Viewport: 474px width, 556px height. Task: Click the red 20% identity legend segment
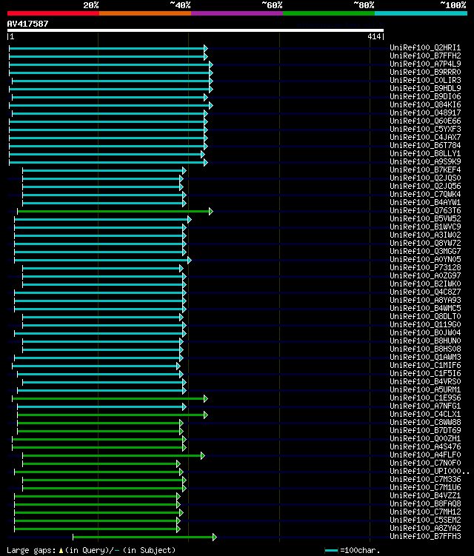pyautogui.click(x=53, y=13)
